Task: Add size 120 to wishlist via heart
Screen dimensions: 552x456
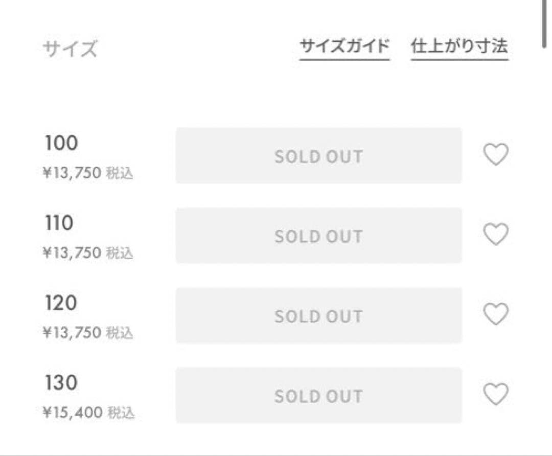Action: (x=496, y=314)
